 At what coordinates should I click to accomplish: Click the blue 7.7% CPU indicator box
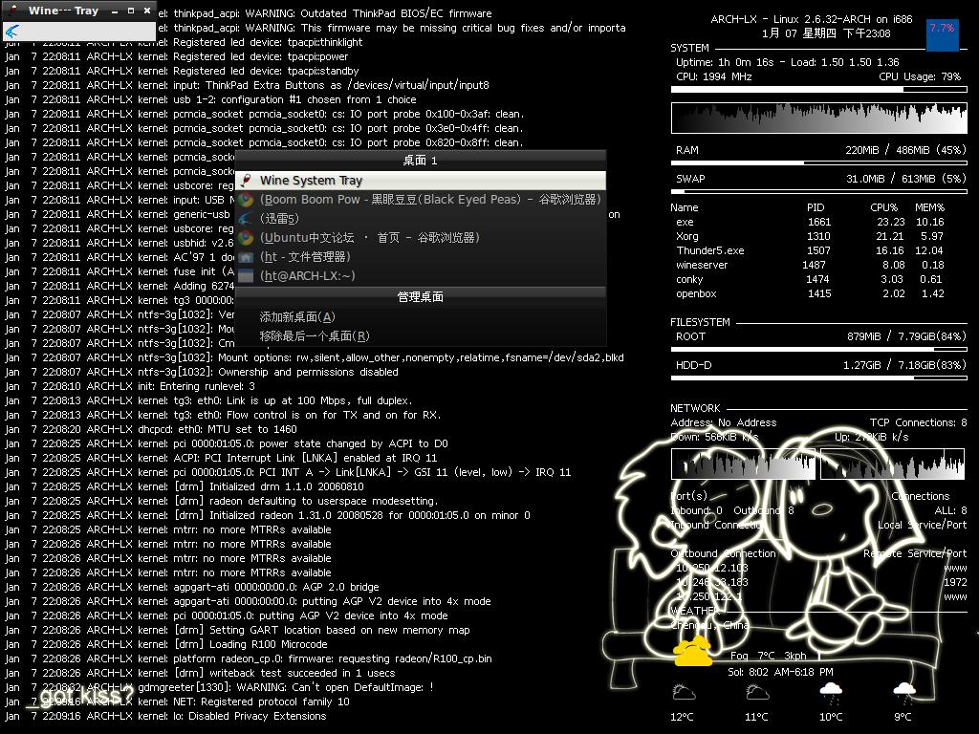click(942, 34)
